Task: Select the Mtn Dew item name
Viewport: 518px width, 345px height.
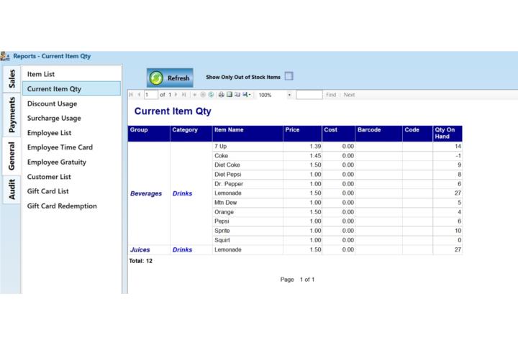Action: pos(226,203)
